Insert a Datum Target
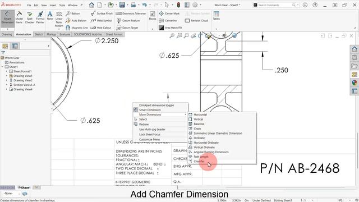 (x=127, y=27)
